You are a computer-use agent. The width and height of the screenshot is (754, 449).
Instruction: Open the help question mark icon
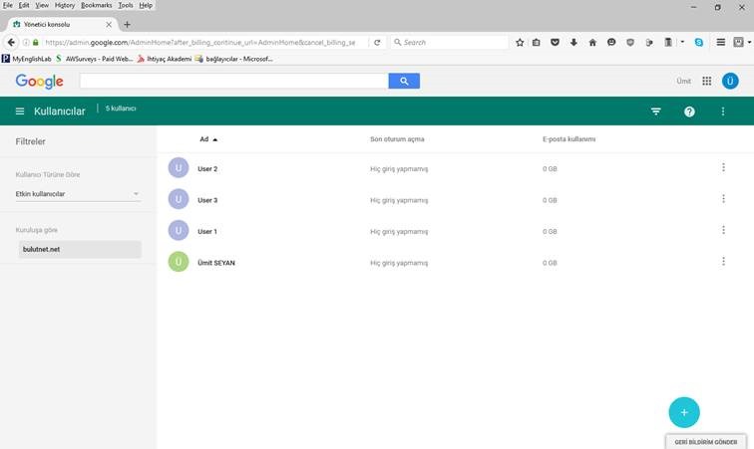coord(689,112)
